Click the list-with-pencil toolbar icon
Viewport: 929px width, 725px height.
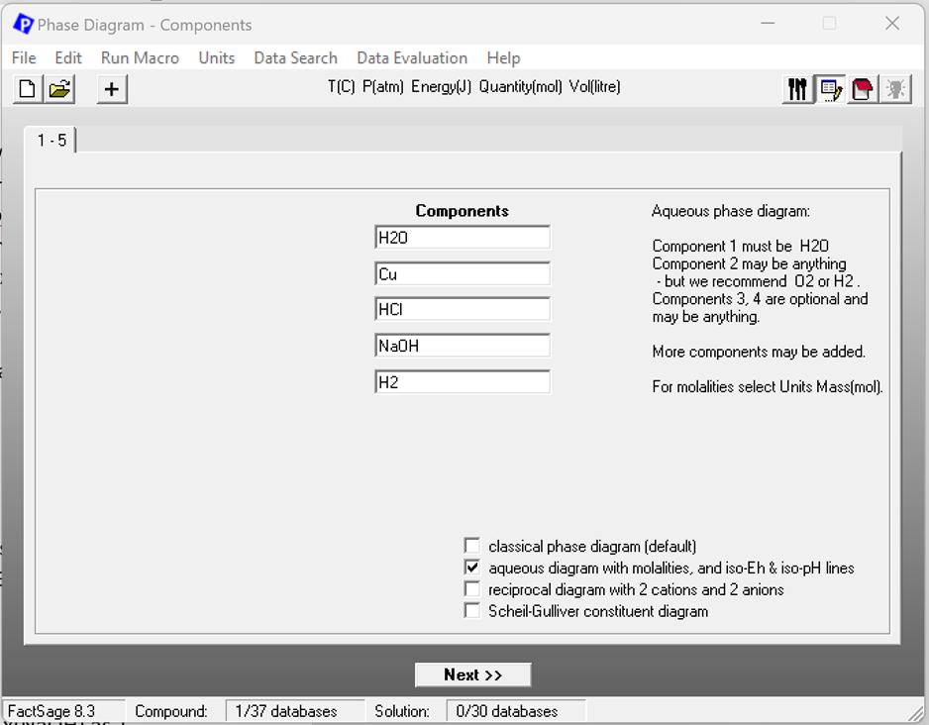coord(830,89)
